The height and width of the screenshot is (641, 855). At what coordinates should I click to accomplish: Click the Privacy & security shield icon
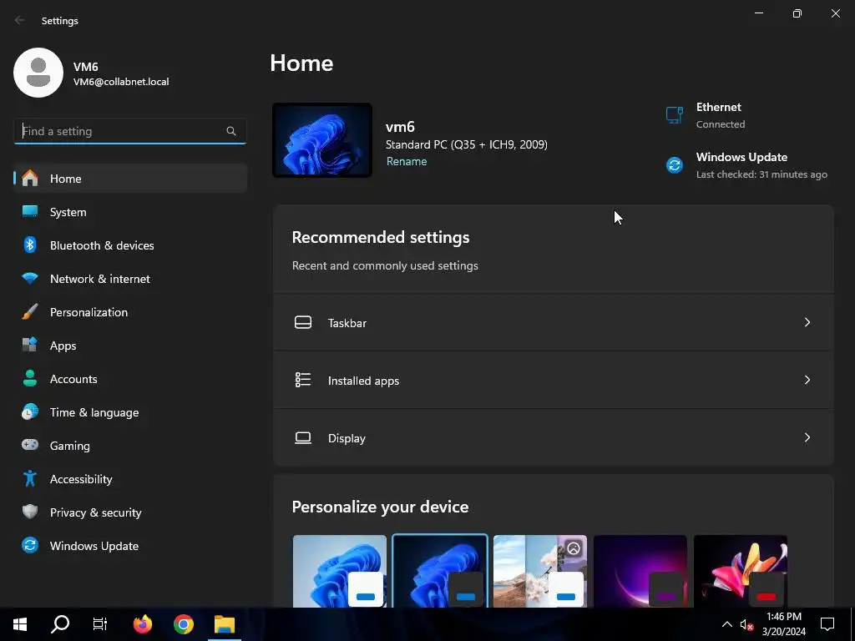coord(30,512)
